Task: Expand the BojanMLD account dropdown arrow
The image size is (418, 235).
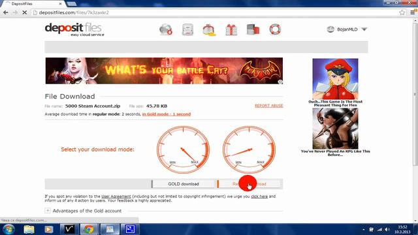Action: pos(364,29)
